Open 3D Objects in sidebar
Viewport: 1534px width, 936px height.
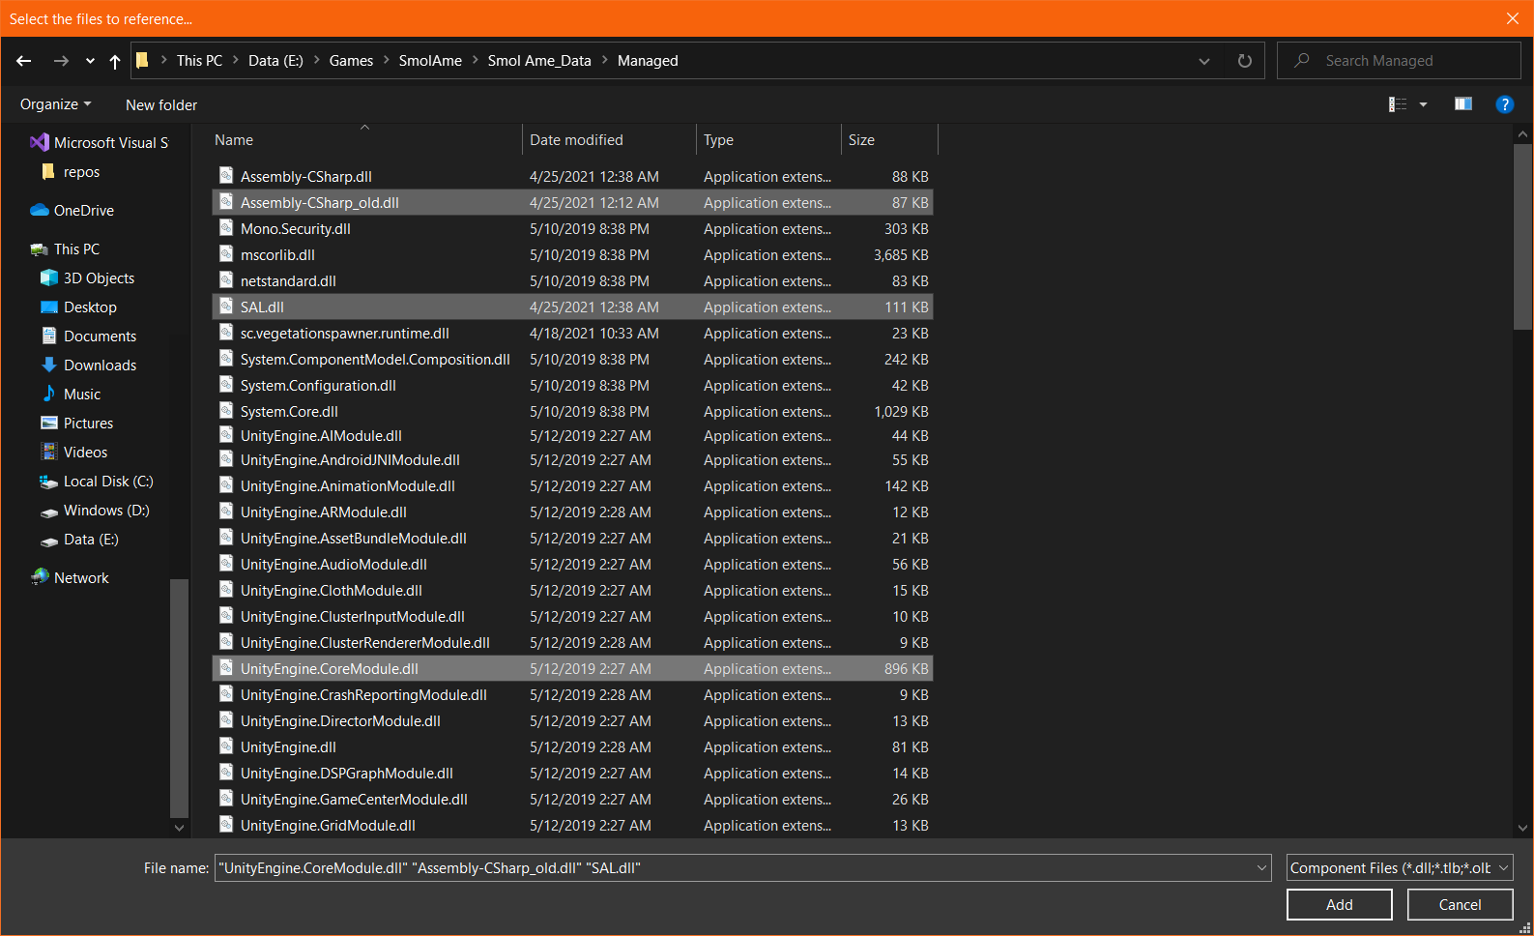pyautogui.click(x=88, y=278)
